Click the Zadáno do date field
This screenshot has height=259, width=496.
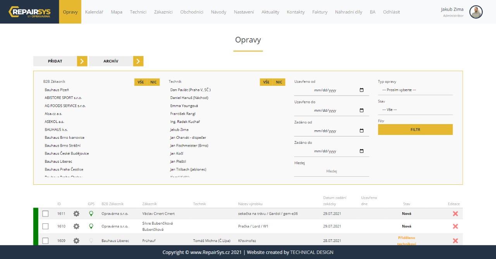click(332, 151)
